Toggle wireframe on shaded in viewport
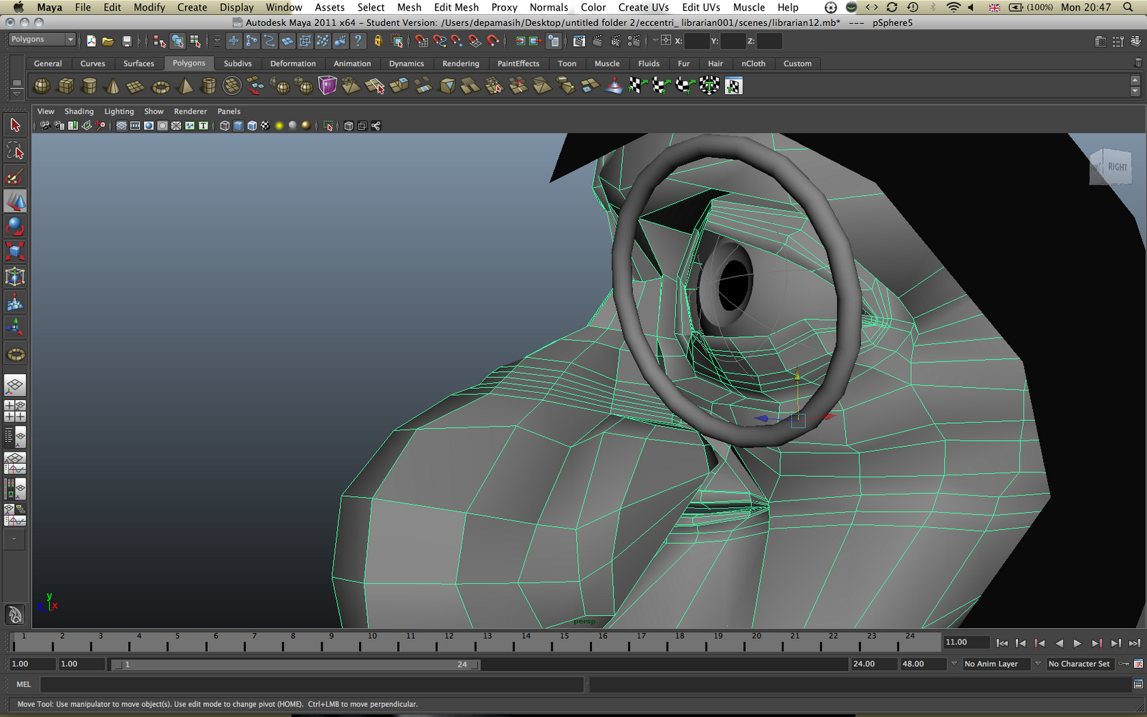Screen dimensions: 1147x717 (x=252, y=126)
